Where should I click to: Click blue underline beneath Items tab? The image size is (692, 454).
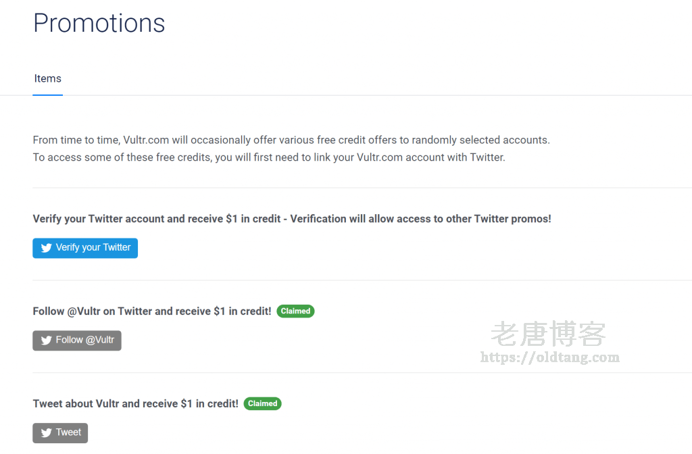[48, 95]
